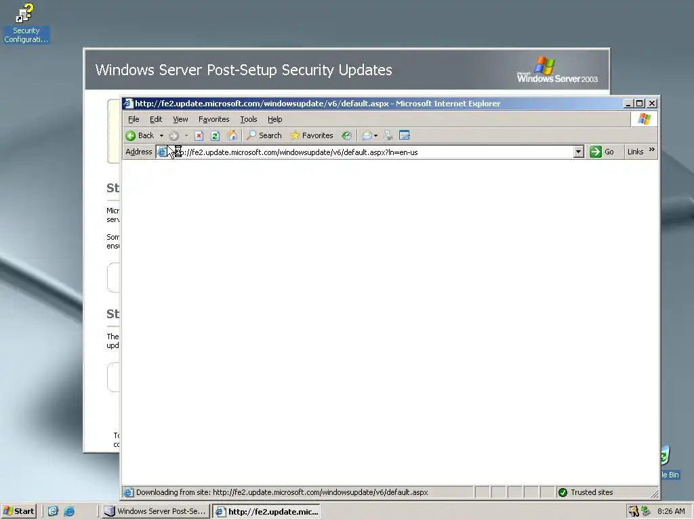Click the Windows Server 2003 logo

pyautogui.click(x=557, y=70)
